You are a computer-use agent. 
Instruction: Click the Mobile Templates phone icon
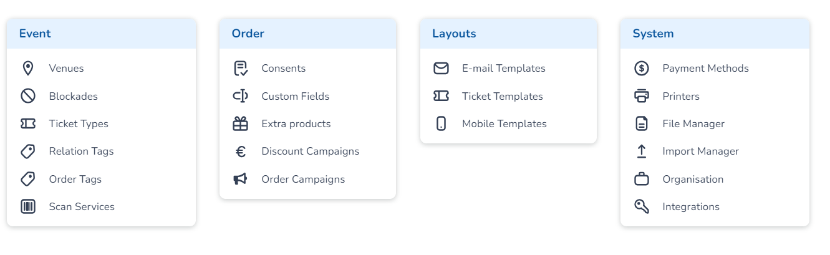441,124
